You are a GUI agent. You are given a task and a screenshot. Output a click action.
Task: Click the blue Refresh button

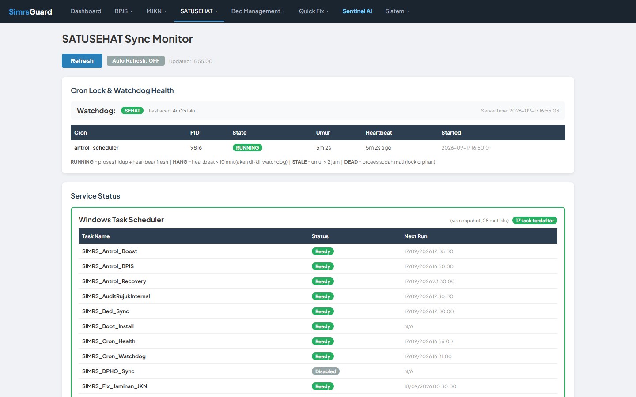click(x=82, y=61)
